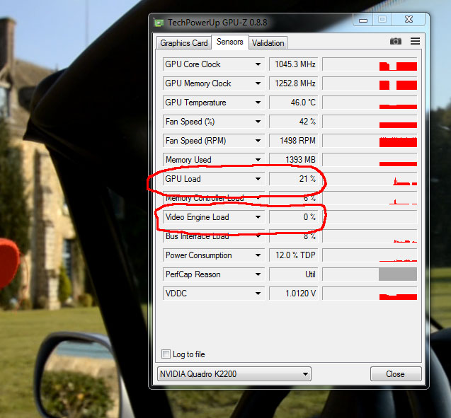The image size is (451, 418).
Task: Open the NVIDIA Quadro K2200 device selector
Action: coord(234,373)
